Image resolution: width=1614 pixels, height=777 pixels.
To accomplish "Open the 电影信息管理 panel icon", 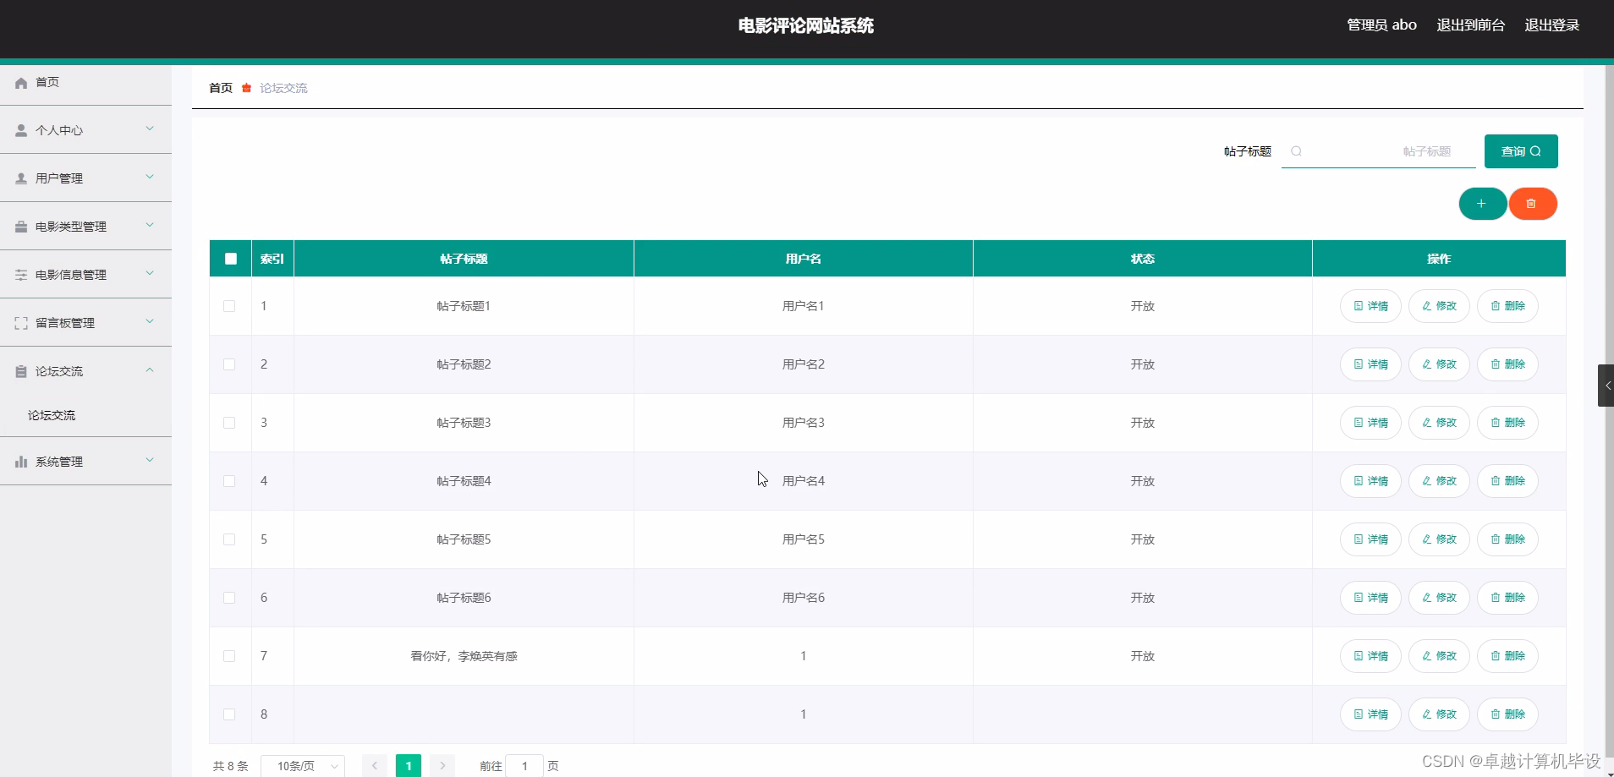I will pyautogui.click(x=20, y=274).
